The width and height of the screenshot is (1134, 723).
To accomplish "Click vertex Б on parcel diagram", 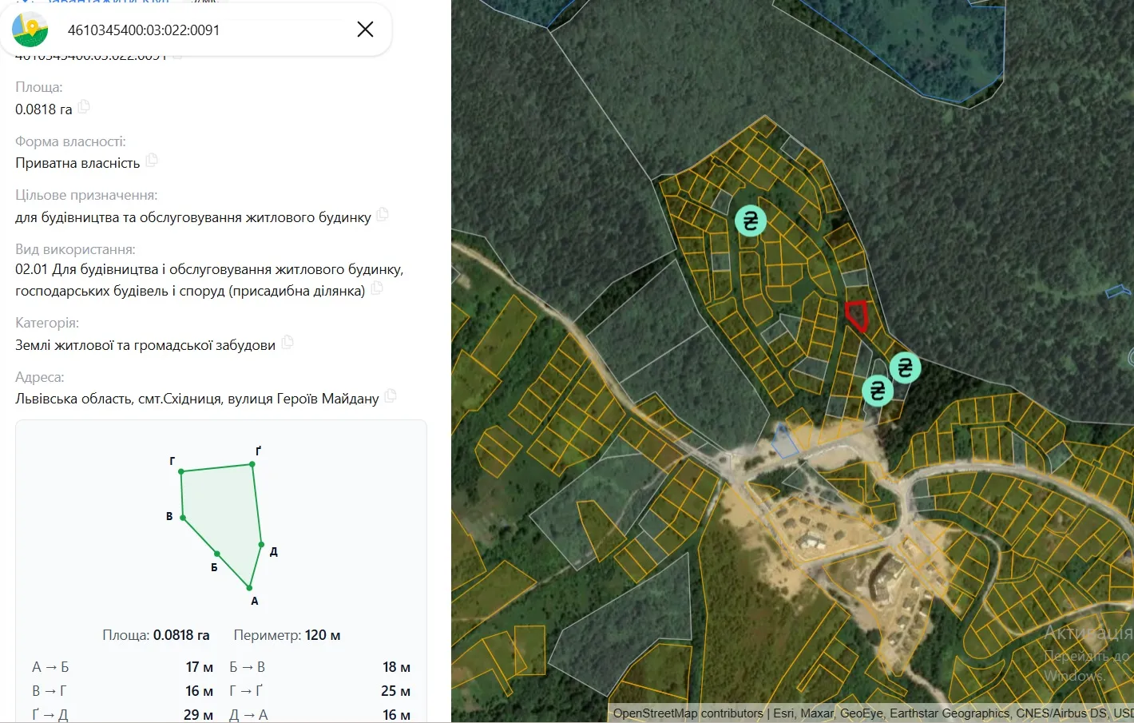I will pos(216,554).
